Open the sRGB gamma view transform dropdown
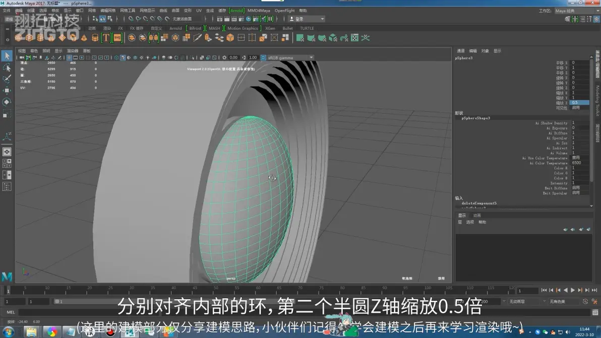The height and width of the screenshot is (338, 601). (x=290, y=58)
